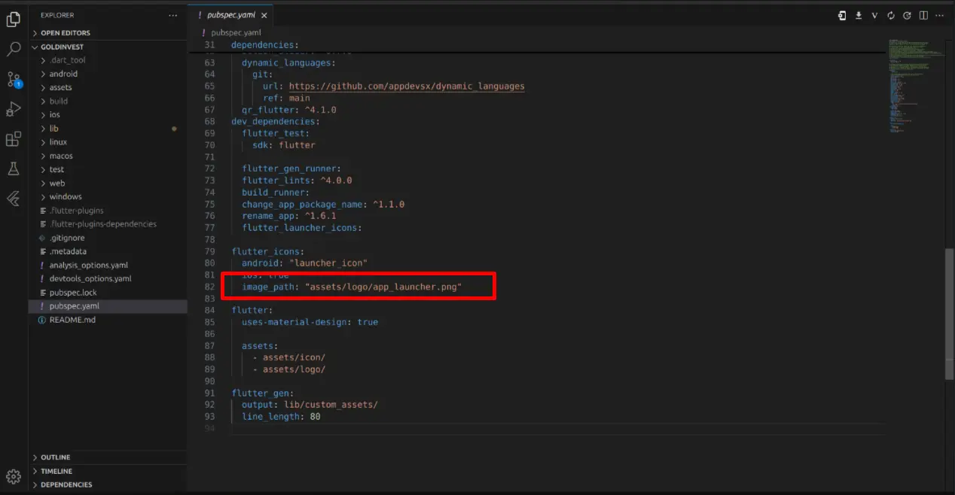
Task: Click the editor vertical scrollbar thumb
Action: [949, 314]
